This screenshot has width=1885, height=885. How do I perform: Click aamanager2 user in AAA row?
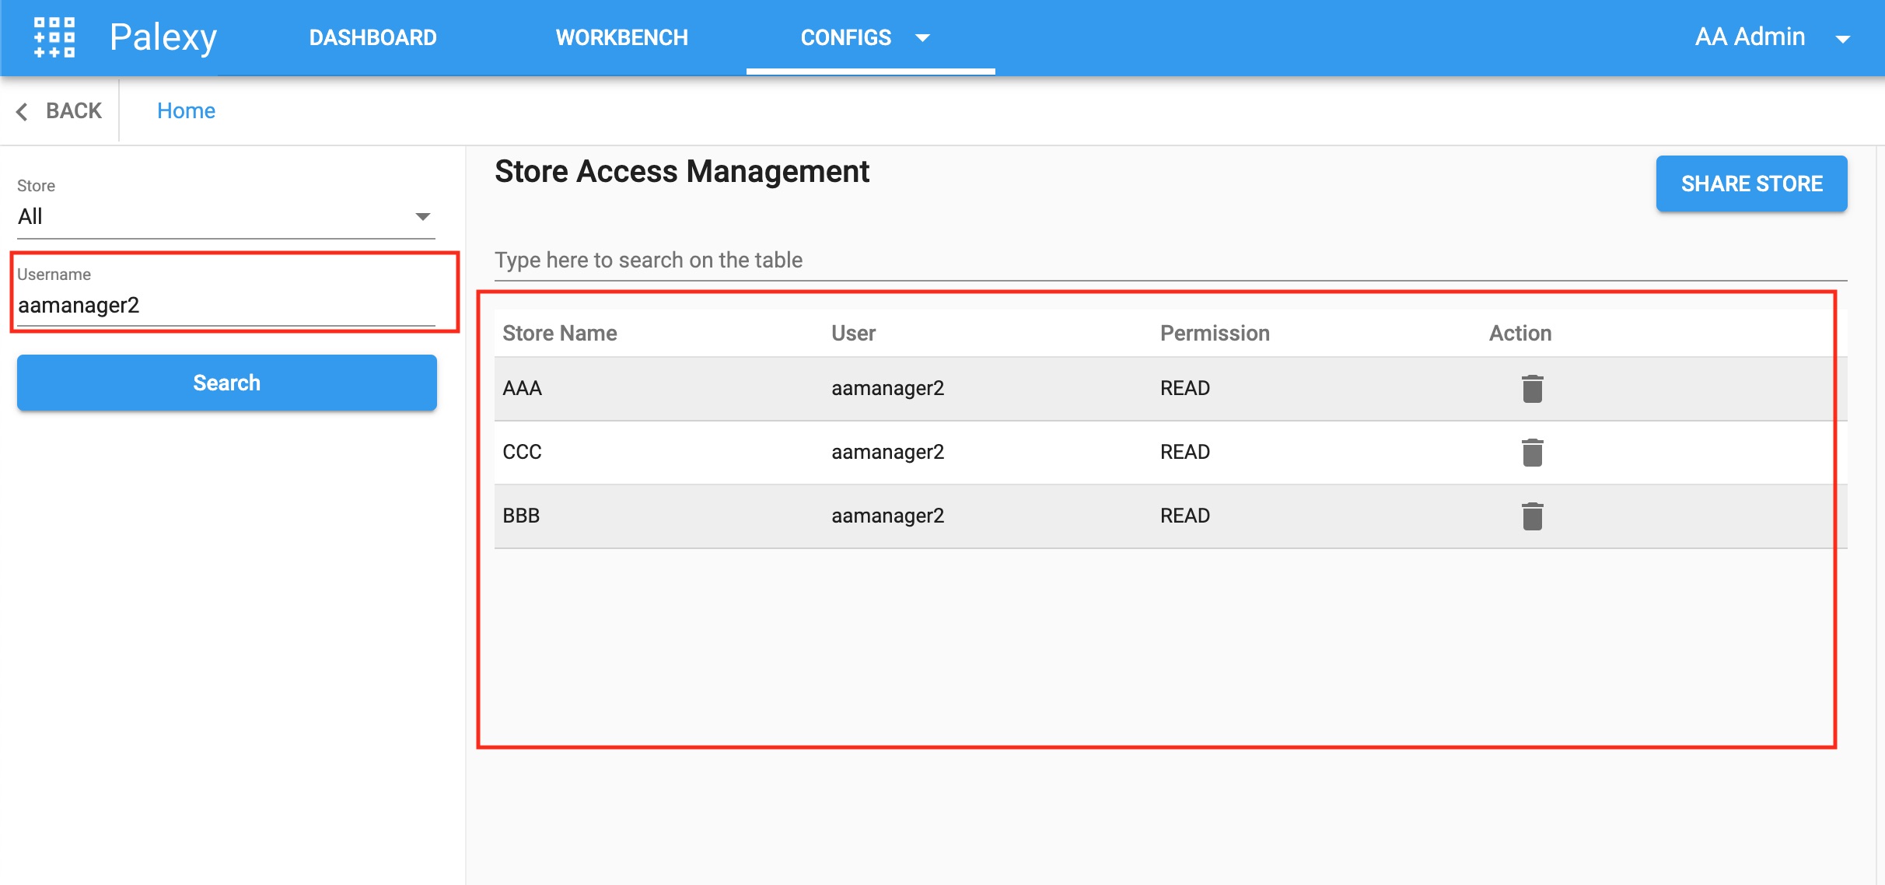pyautogui.click(x=887, y=388)
